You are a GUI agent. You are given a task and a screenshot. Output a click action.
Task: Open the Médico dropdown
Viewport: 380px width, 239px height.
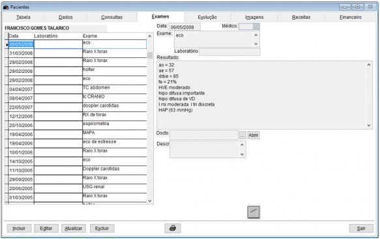tap(256, 27)
